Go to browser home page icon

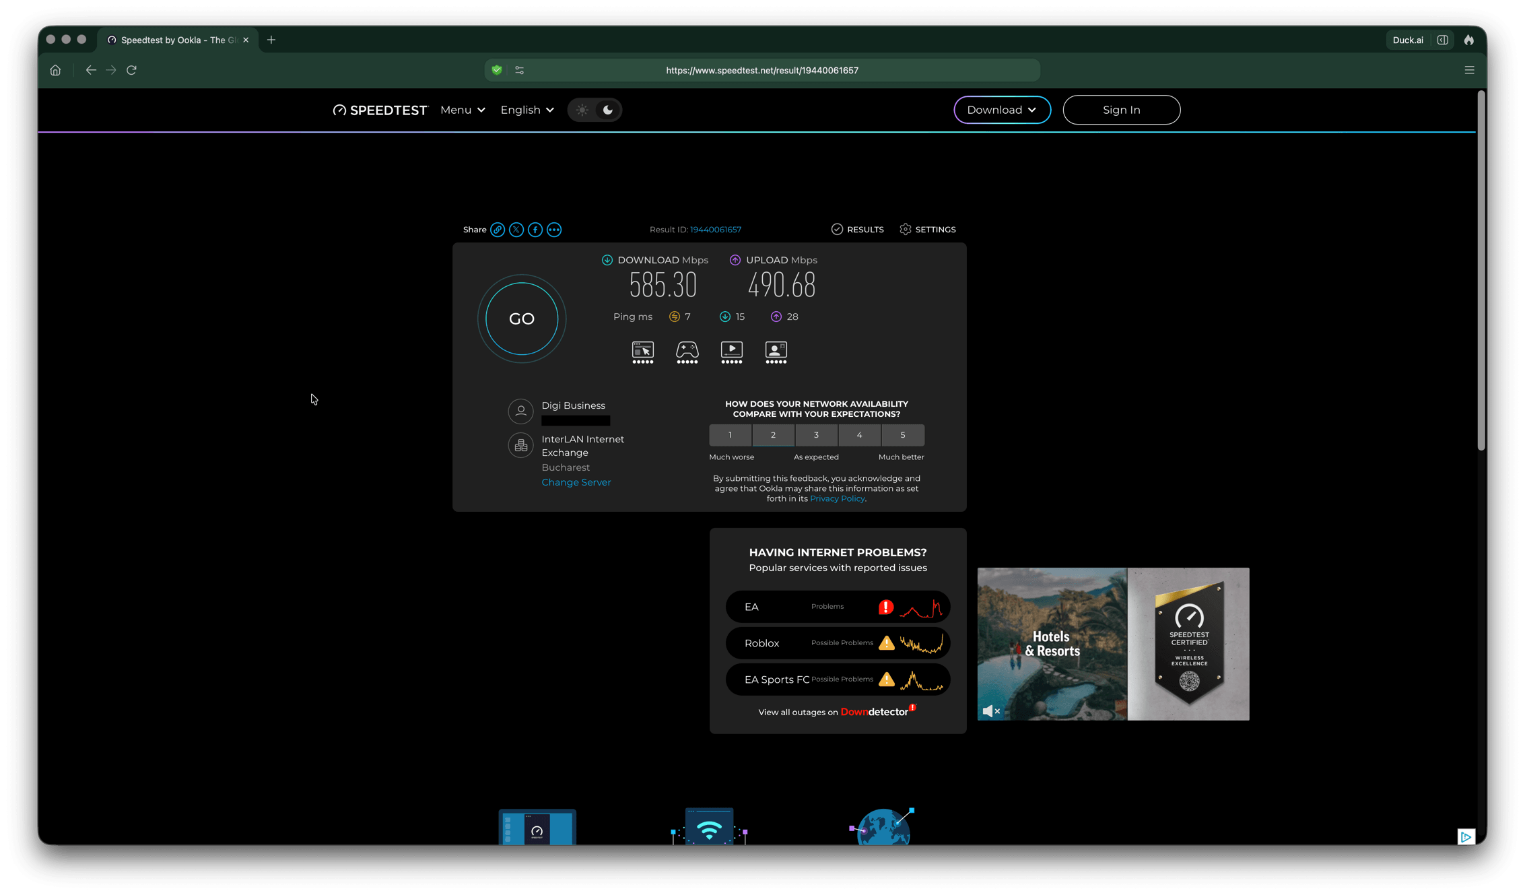[x=55, y=70]
